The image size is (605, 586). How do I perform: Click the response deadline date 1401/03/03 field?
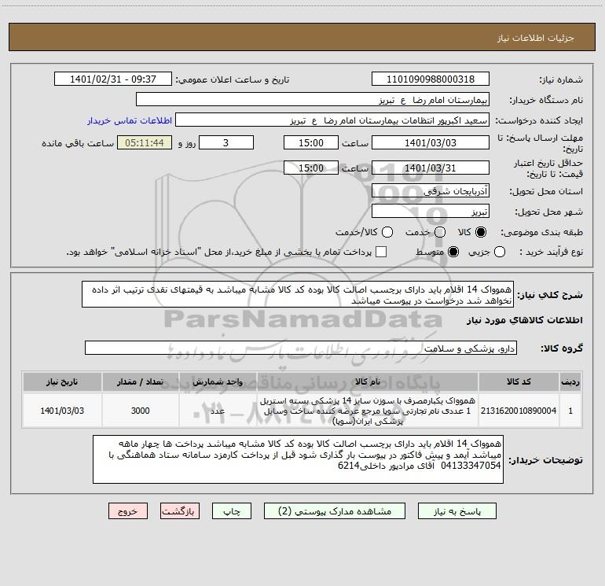point(431,142)
